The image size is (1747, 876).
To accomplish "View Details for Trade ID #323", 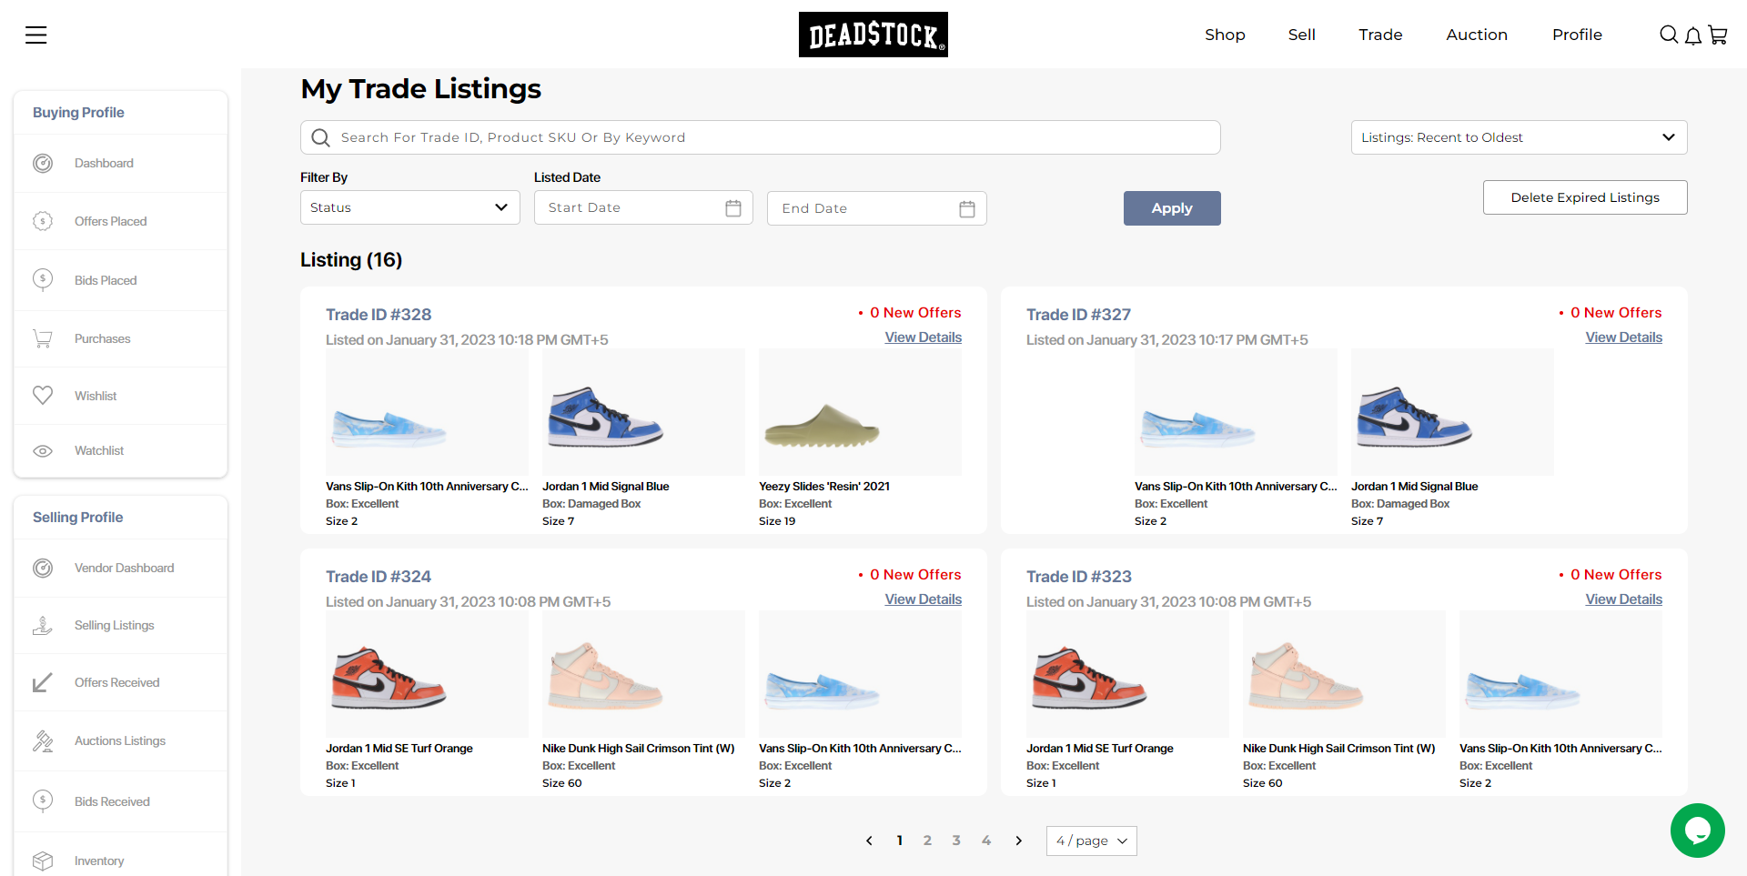I will (x=1623, y=599).
